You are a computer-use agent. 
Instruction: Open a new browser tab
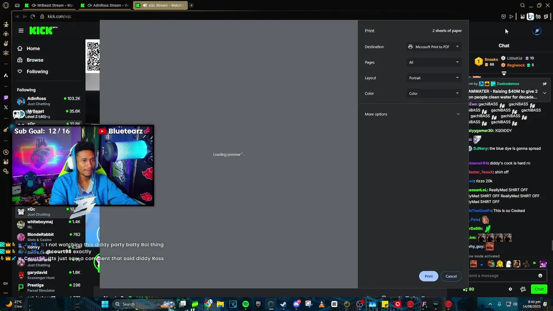pos(191,5)
